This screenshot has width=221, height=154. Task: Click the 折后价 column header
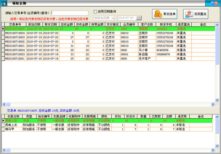131,116
